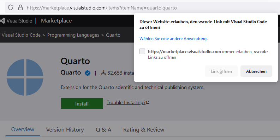
Task: Click the Visual Studio logo icon
Action: pos(2,21)
